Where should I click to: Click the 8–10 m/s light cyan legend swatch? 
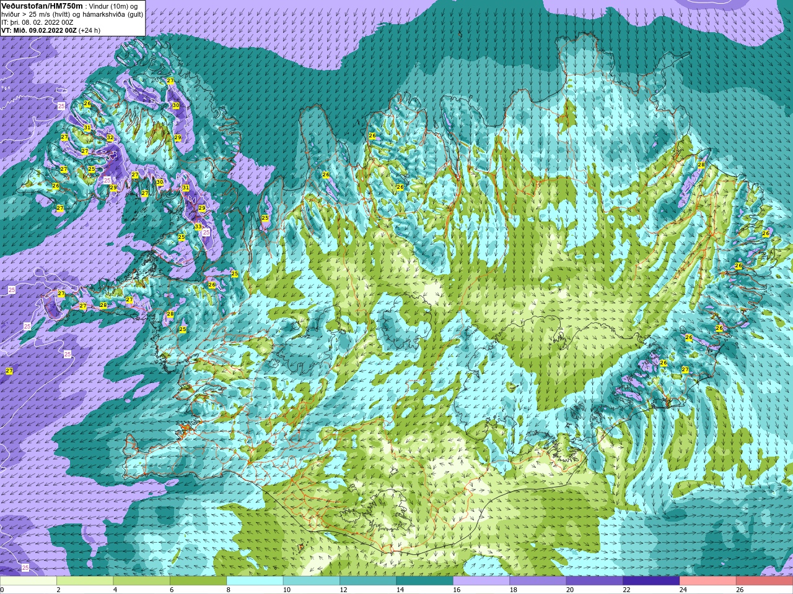(x=255, y=581)
